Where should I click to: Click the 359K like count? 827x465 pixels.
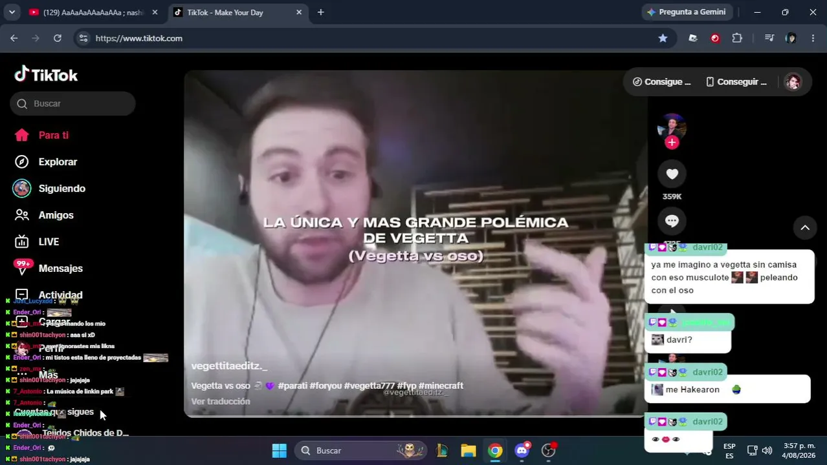[672, 196]
